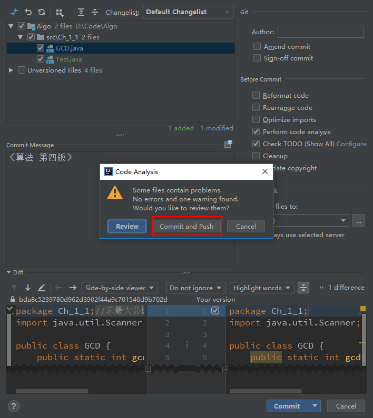373x418 pixels.
Task: Click Expand All icon in changes toolbar
Action: 81,12
